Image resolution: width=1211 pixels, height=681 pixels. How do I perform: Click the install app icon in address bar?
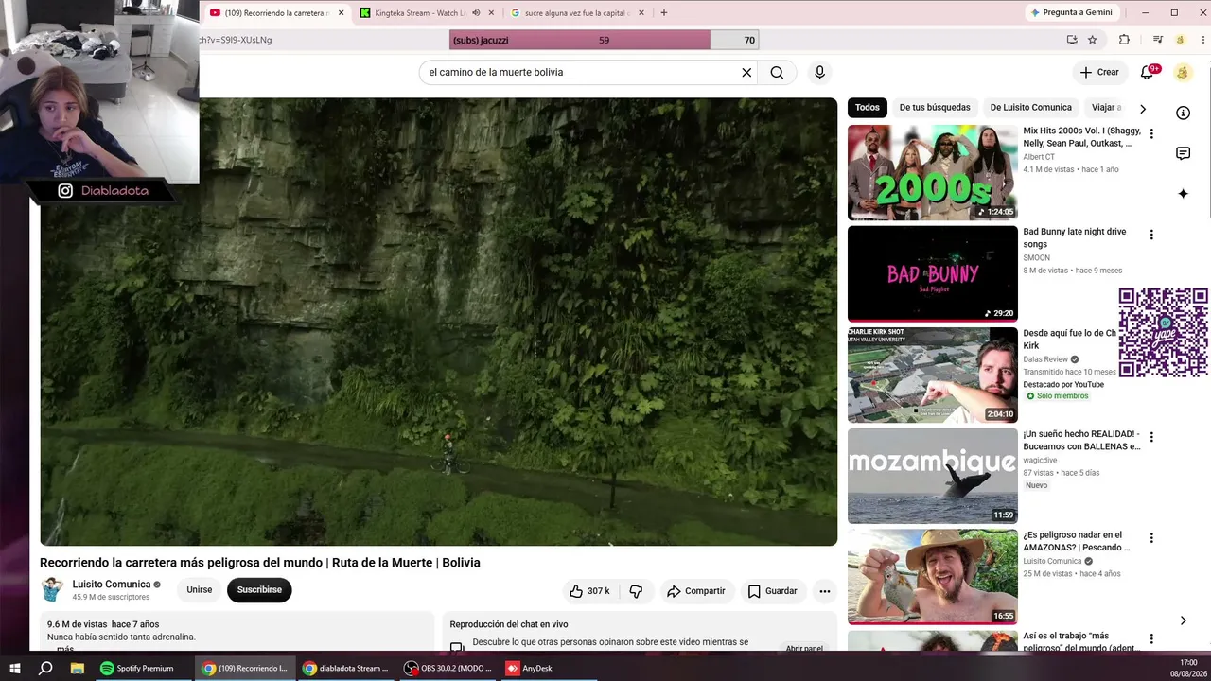point(1072,40)
